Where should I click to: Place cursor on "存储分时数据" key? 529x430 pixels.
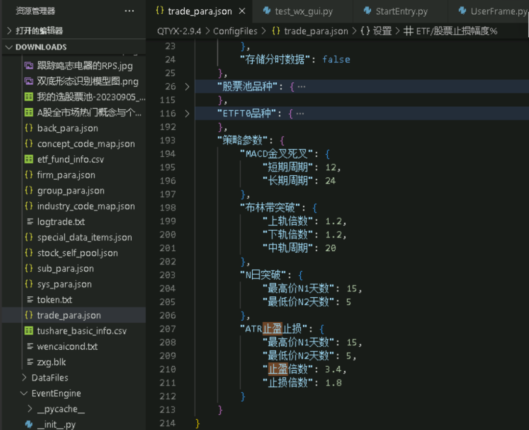(276, 60)
